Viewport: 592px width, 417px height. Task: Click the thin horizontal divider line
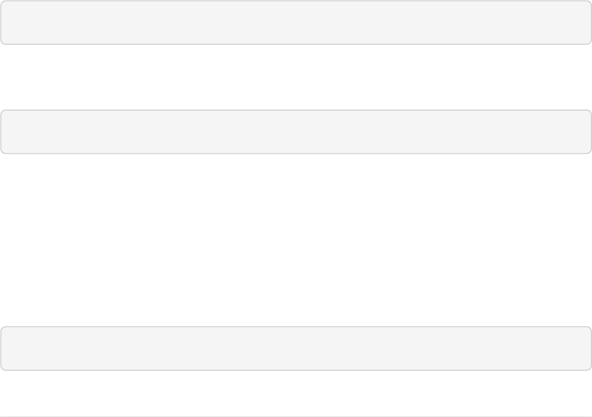coord(296,416)
